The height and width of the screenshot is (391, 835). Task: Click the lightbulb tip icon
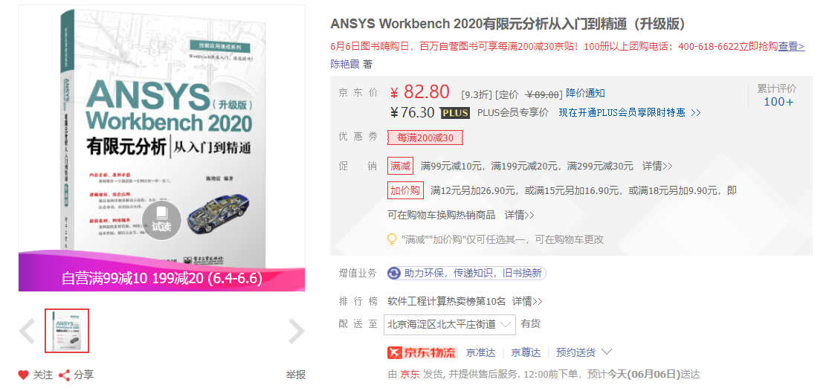(393, 239)
